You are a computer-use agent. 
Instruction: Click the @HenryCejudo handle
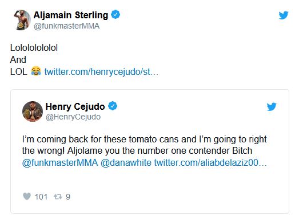[x=73, y=117]
